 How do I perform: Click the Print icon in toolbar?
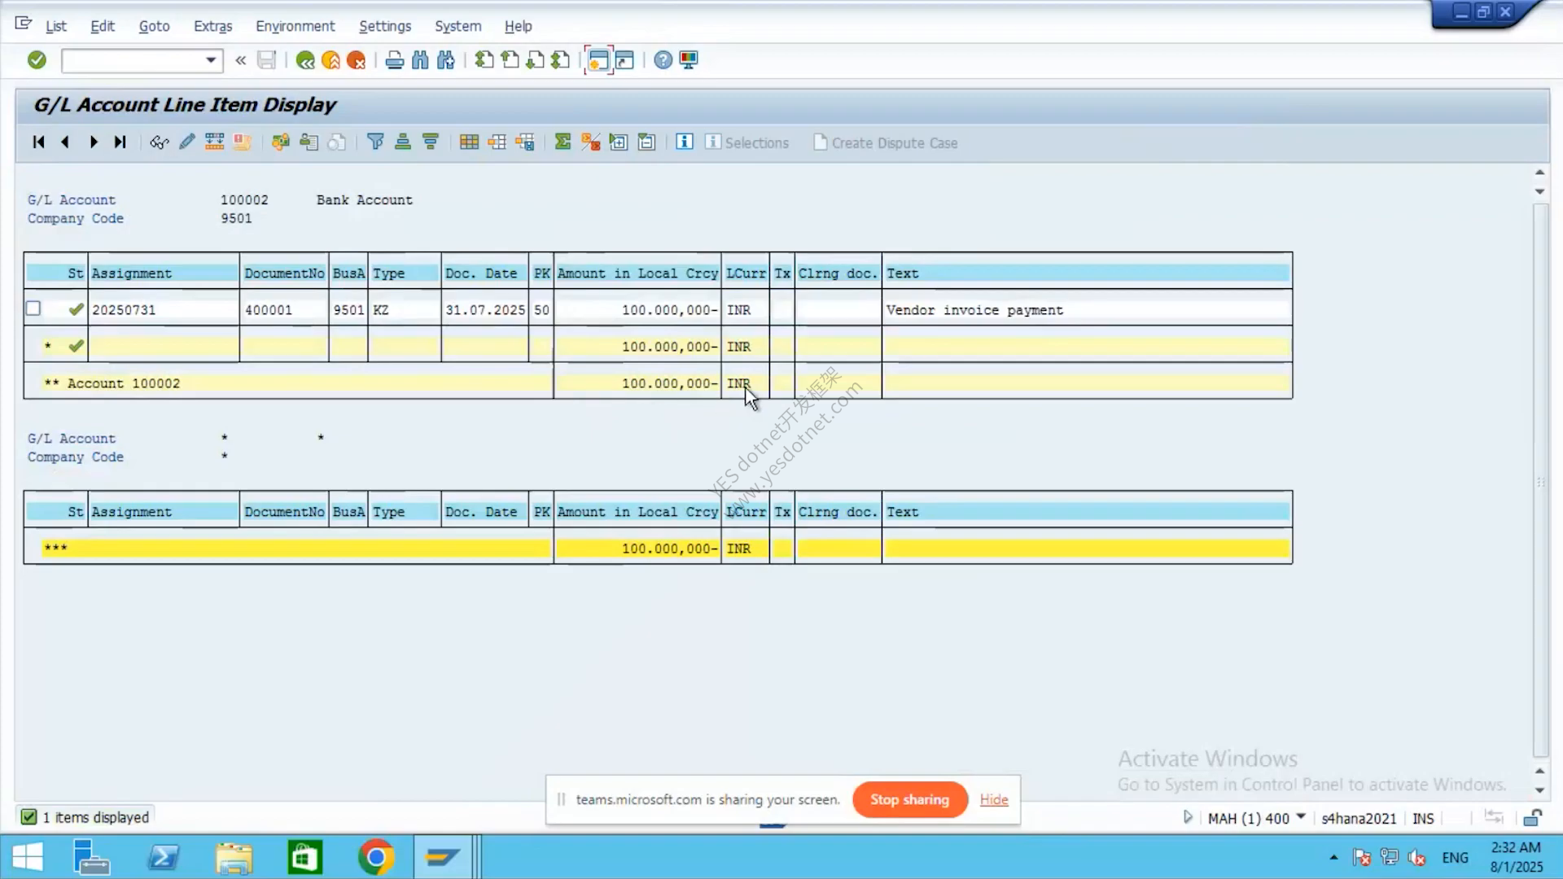point(395,60)
